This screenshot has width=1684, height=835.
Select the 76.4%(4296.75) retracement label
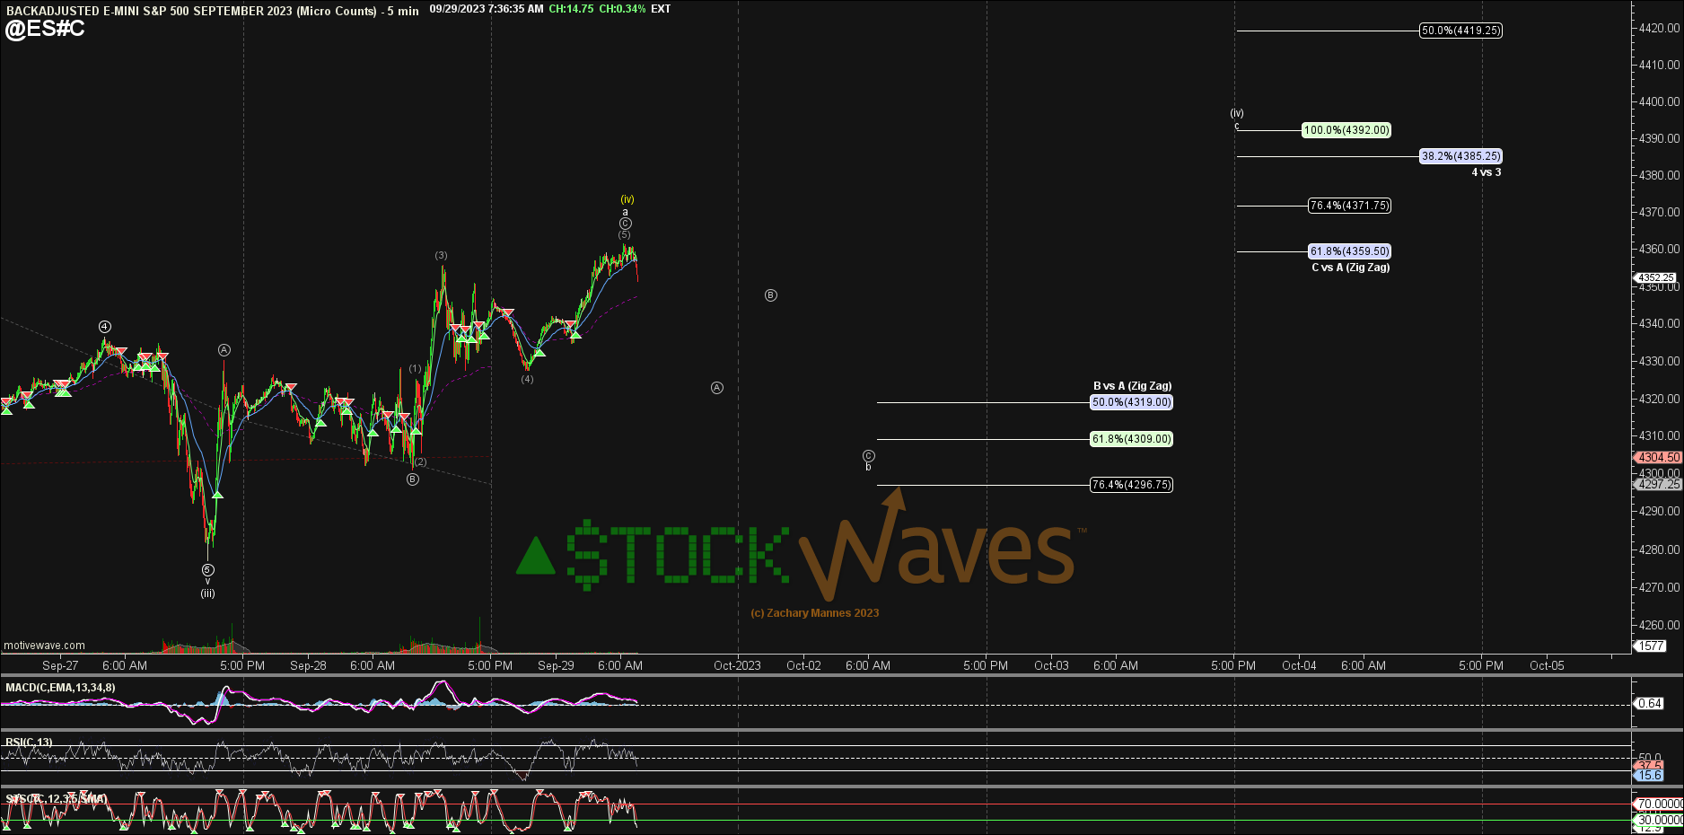tap(1131, 485)
